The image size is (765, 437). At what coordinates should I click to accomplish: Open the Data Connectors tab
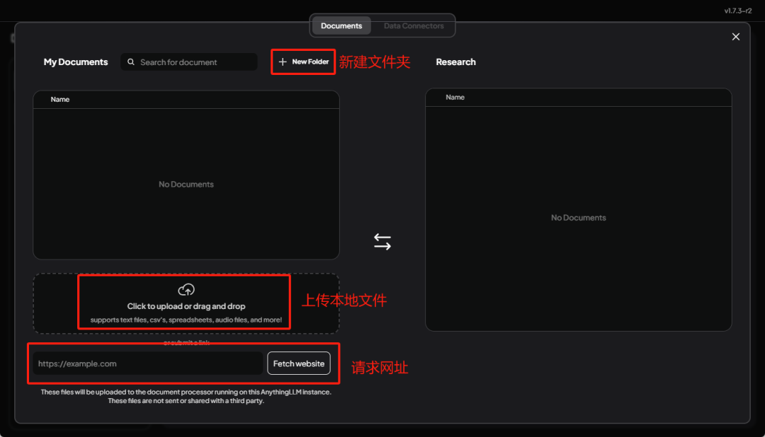tap(414, 26)
